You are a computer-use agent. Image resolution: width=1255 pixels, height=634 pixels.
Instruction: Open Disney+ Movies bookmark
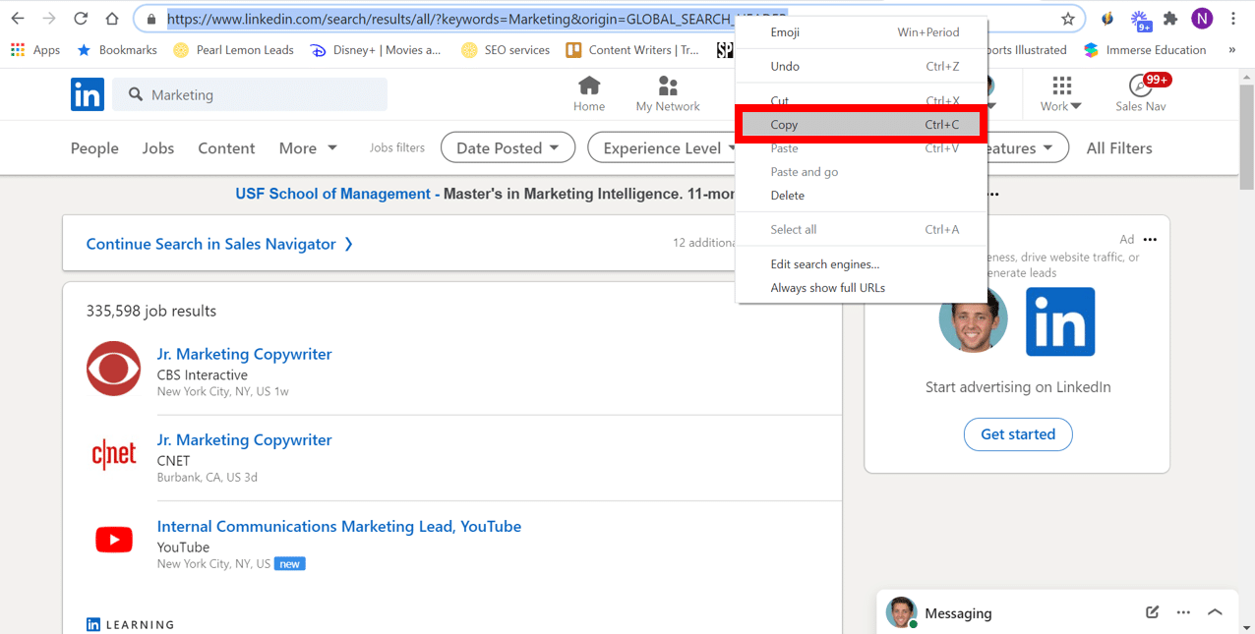point(376,50)
